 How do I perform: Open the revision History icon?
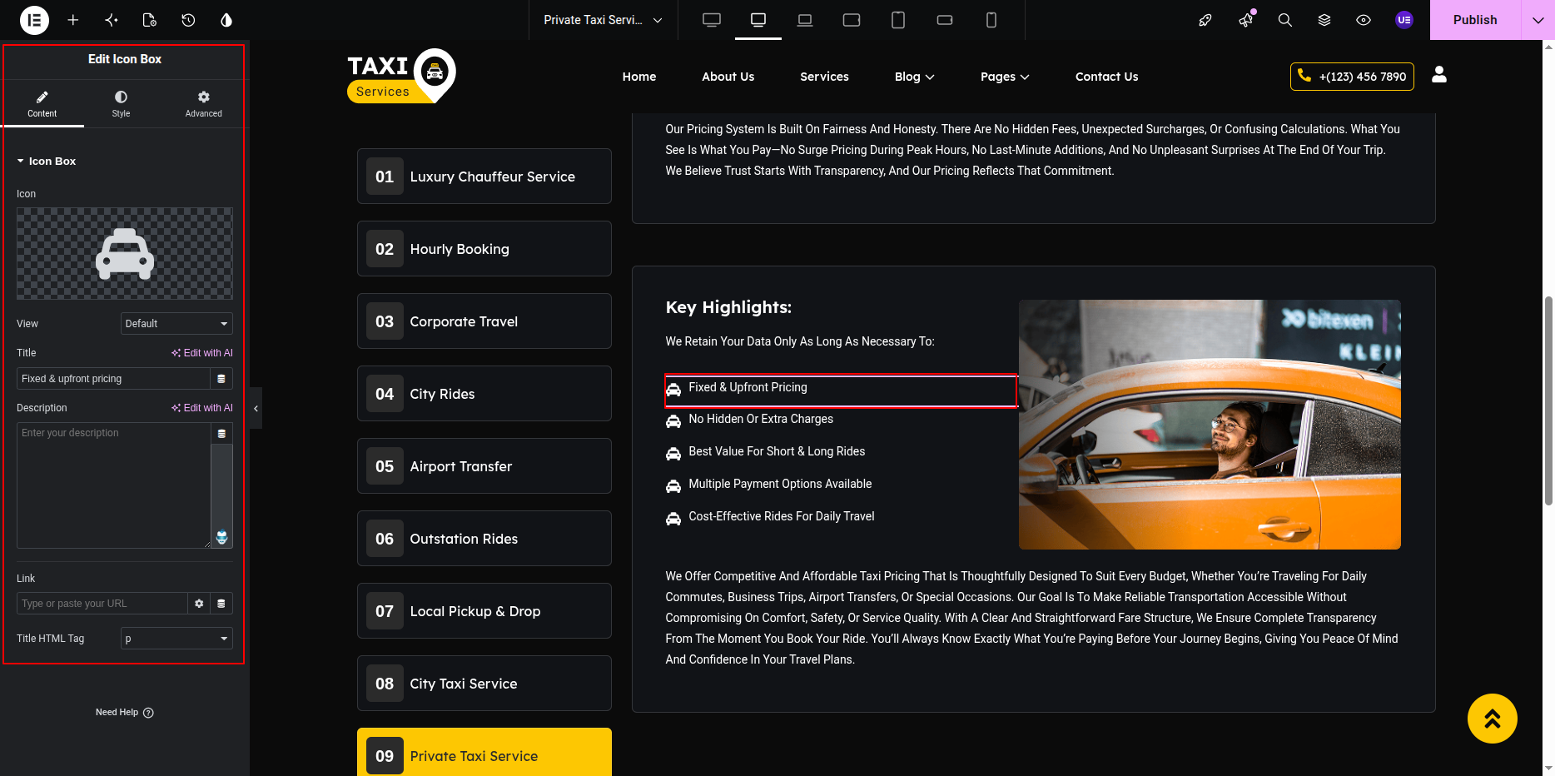(x=188, y=20)
